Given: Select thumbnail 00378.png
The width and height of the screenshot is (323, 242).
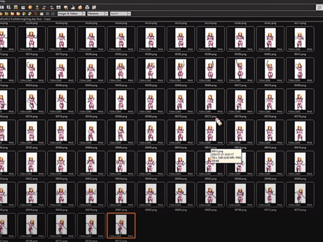Looking at the screenshot, I should [62, 39].
